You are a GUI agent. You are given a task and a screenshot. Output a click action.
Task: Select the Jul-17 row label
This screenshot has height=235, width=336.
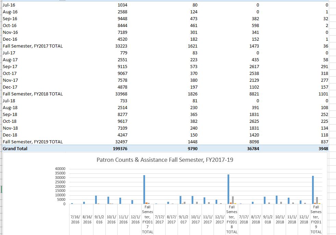[9, 53]
